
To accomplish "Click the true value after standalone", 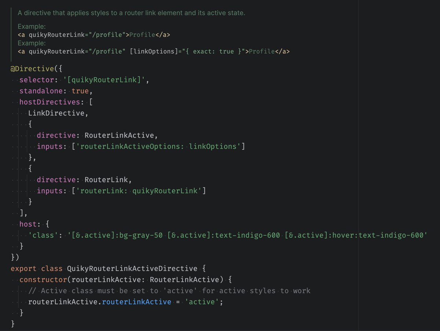I will click(80, 91).
